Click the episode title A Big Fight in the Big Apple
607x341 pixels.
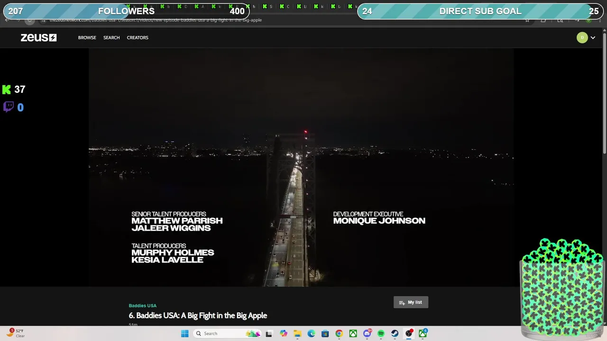198,315
